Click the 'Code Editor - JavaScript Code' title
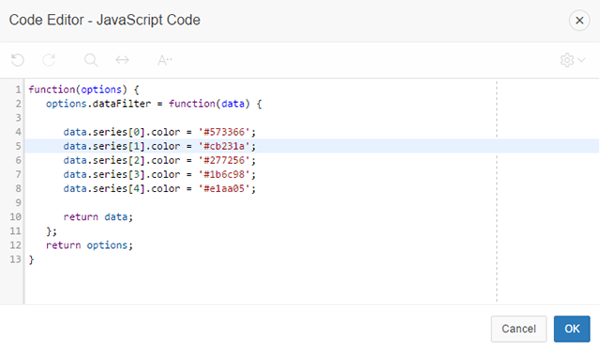 [x=104, y=20]
